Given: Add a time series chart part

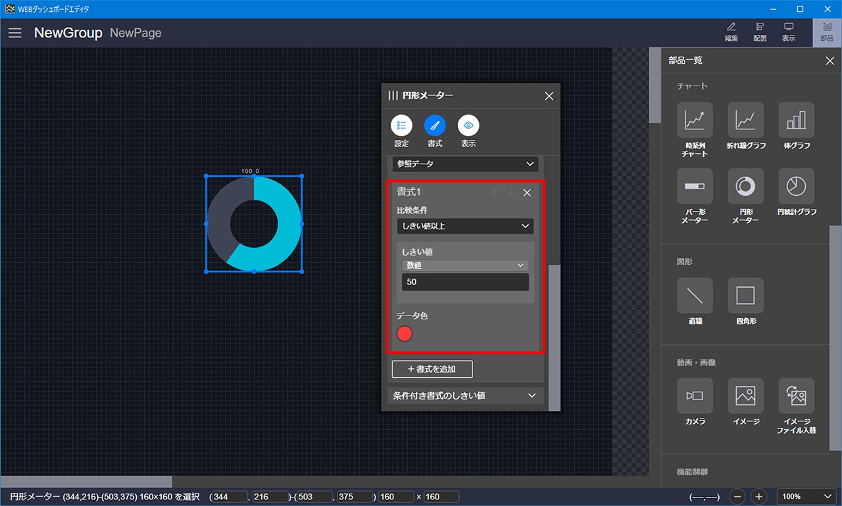Looking at the screenshot, I should [x=695, y=120].
